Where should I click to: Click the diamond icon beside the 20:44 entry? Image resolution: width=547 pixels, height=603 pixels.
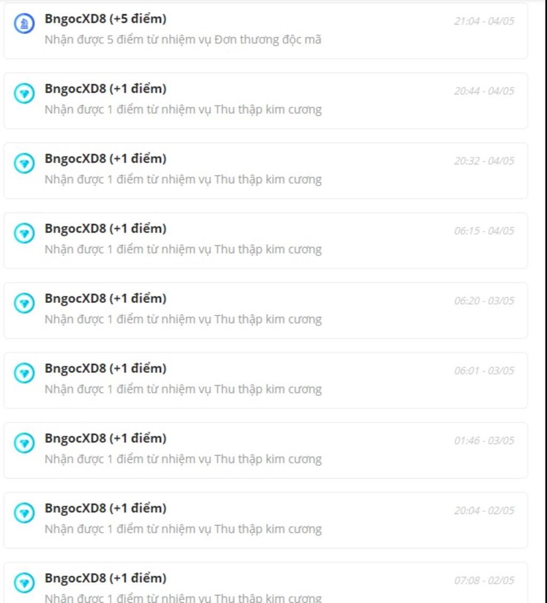[24, 93]
